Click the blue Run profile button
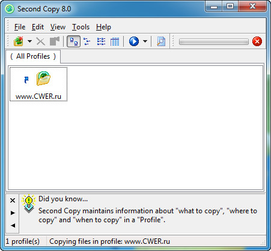This screenshot has height=251, width=271. (134, 41)
